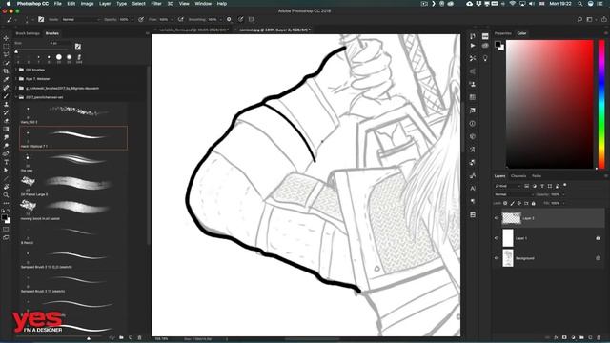Select the B Pencil brush preset

click(x=73, y=233)
